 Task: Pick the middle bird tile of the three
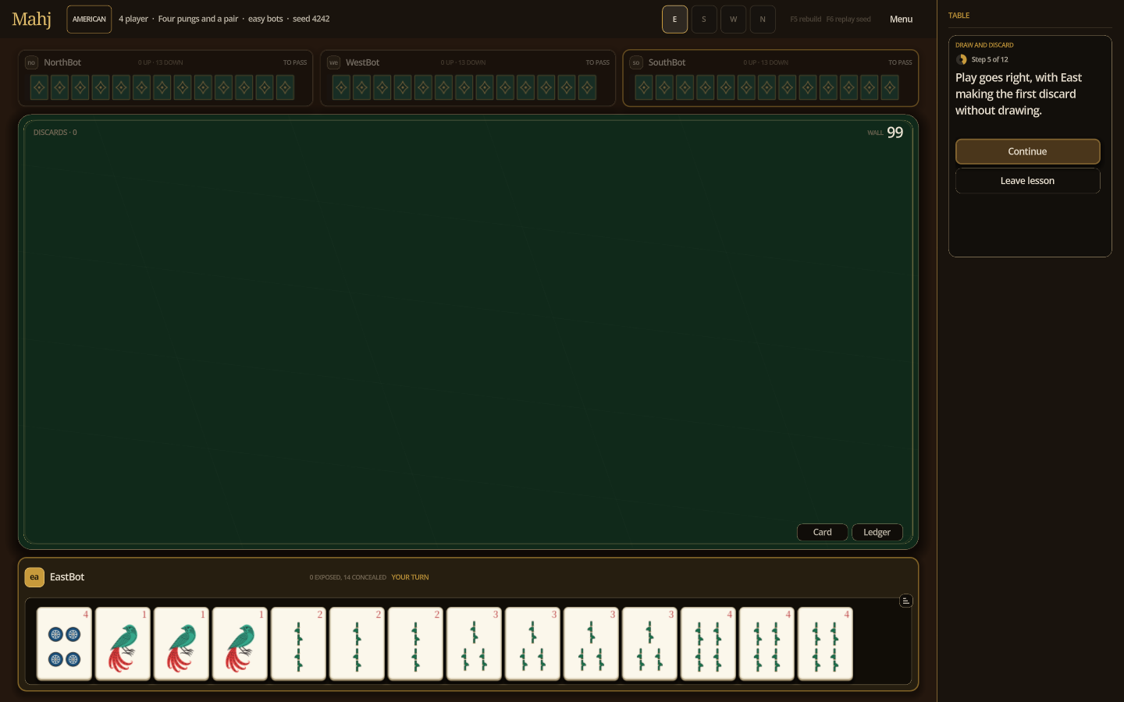tap(182, 644)
